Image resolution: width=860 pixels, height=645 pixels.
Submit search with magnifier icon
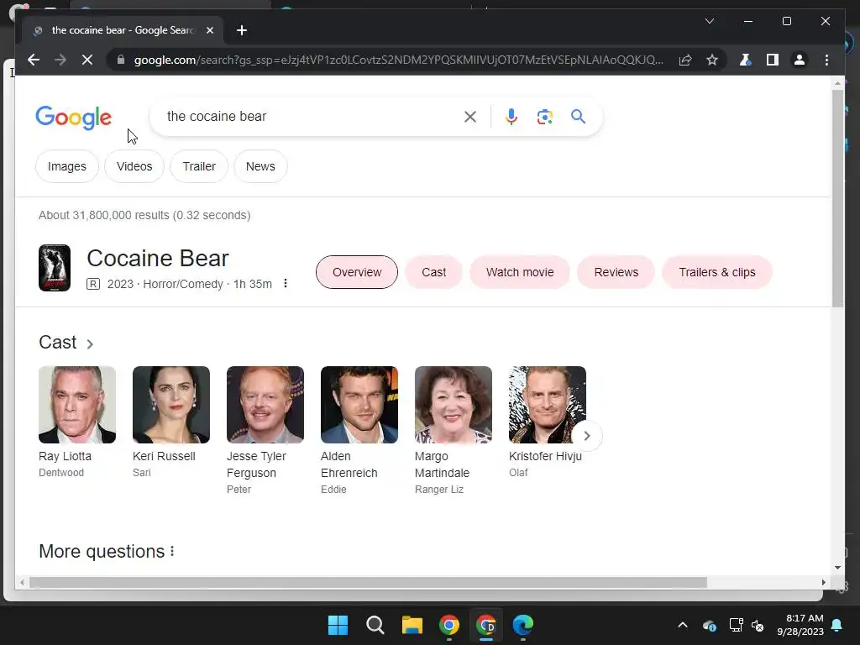[x=578, y=116]
